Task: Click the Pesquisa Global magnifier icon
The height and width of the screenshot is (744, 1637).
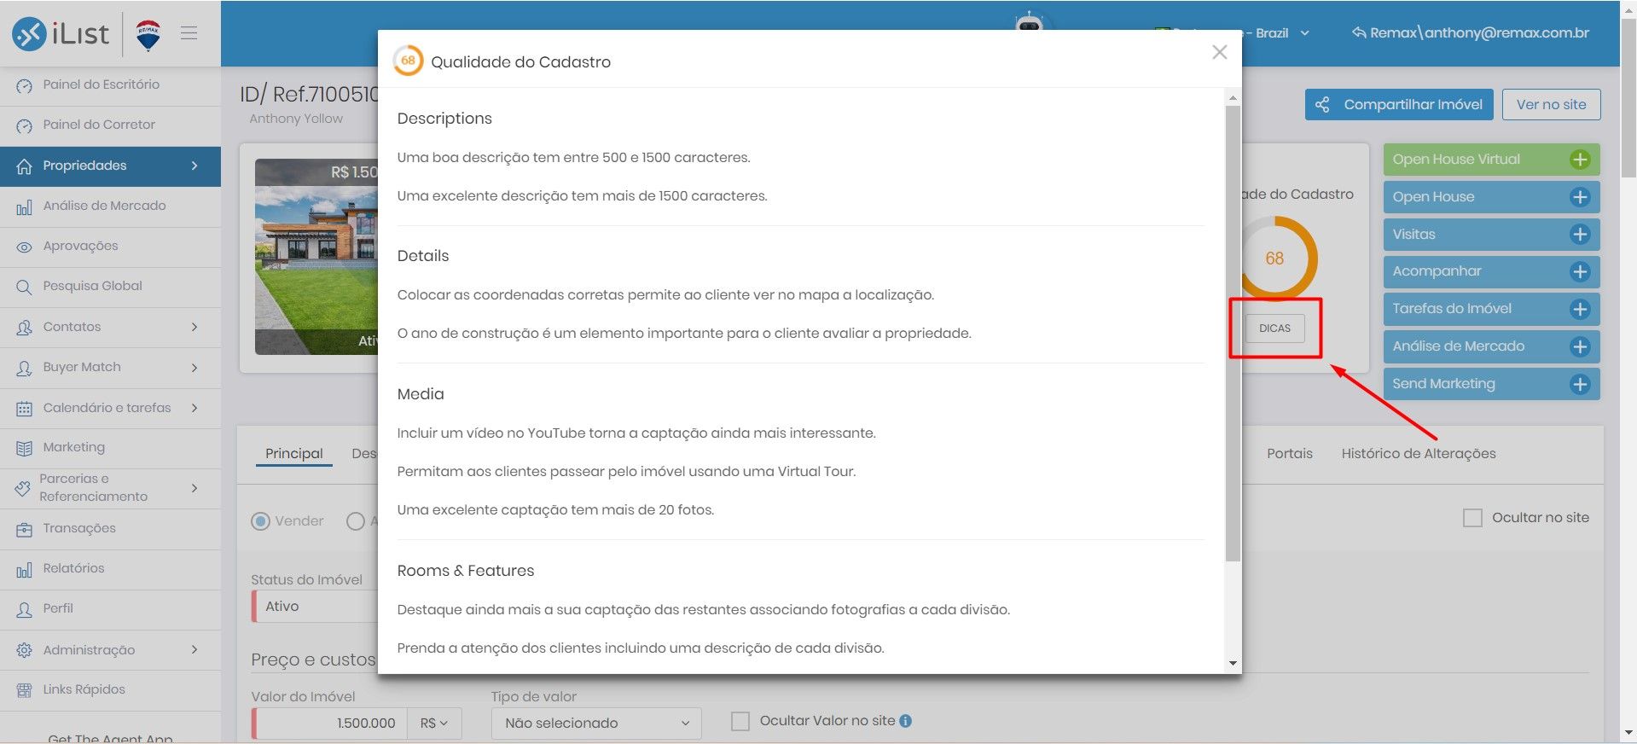Action: click(x=24, y=287)
